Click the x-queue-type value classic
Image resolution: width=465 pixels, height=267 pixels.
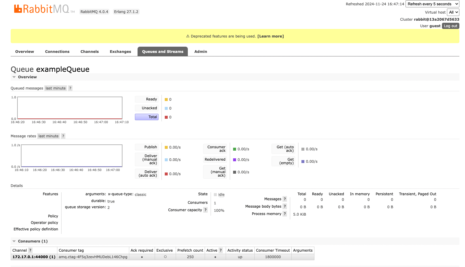141,195
